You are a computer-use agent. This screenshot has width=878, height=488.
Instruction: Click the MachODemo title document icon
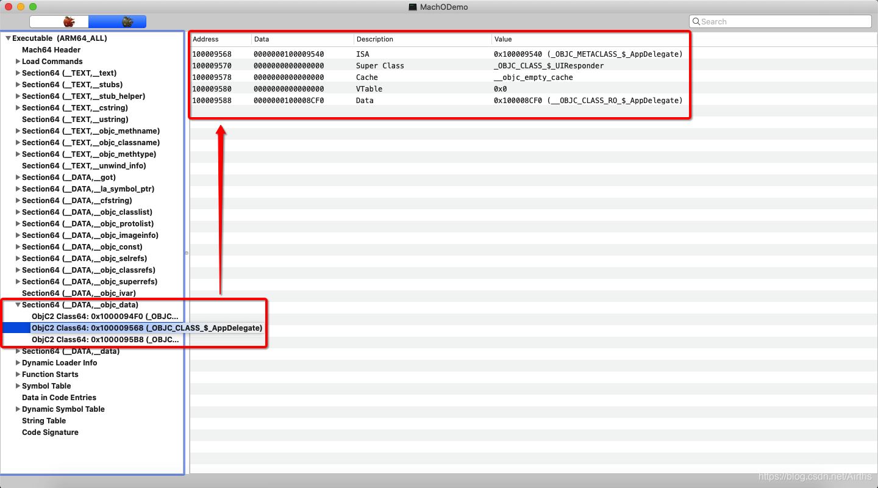tap(413, 7)
